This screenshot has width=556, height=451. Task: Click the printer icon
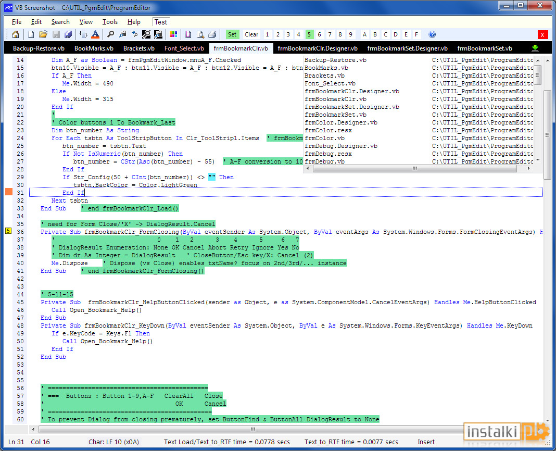pos(212,34)
